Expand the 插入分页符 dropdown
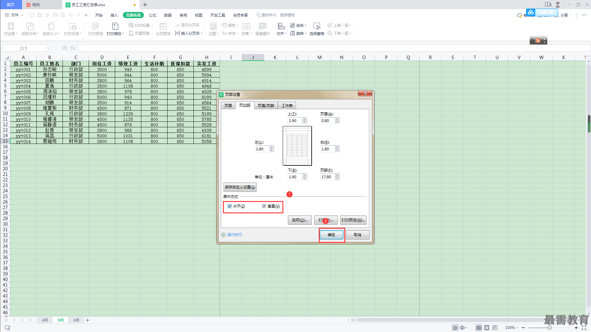This screenshot has height=332, width=591. pos(201,33)
